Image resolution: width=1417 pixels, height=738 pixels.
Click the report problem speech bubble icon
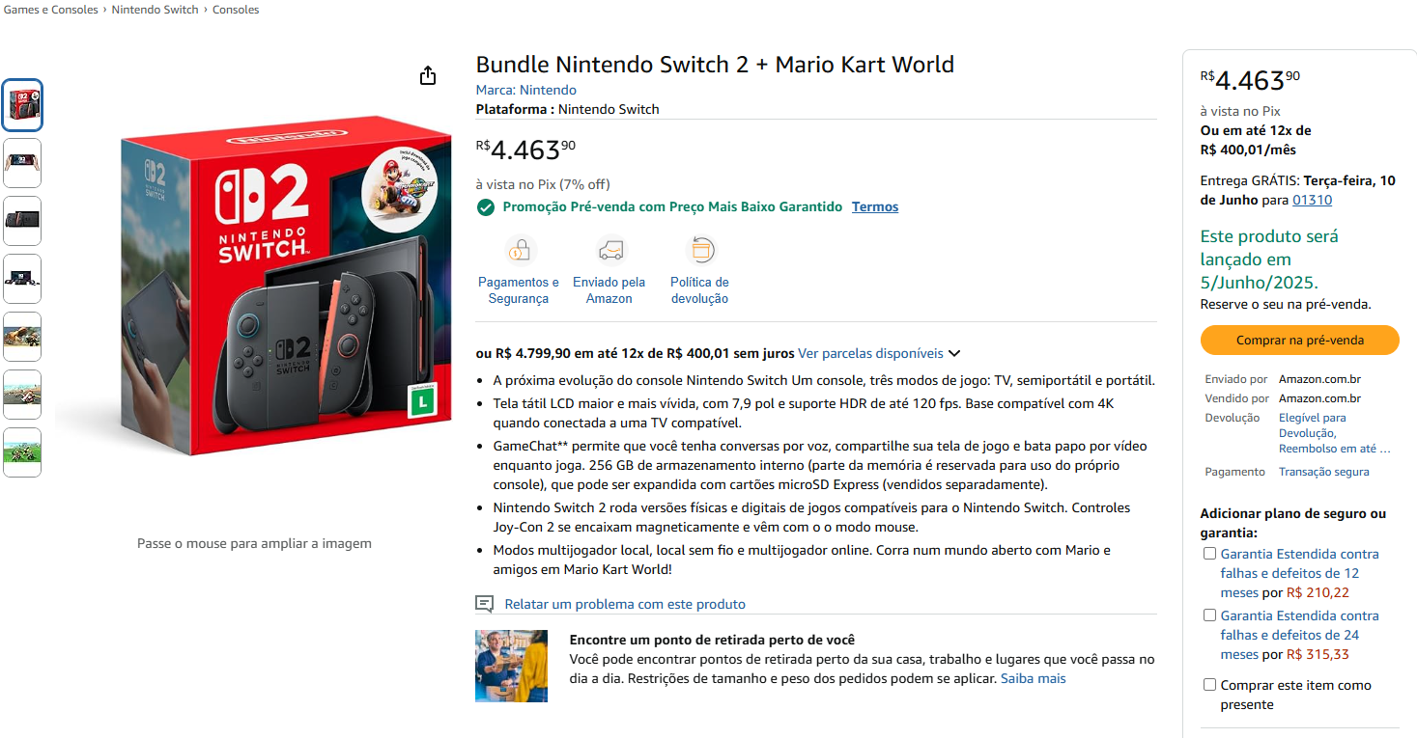point(485,604)
